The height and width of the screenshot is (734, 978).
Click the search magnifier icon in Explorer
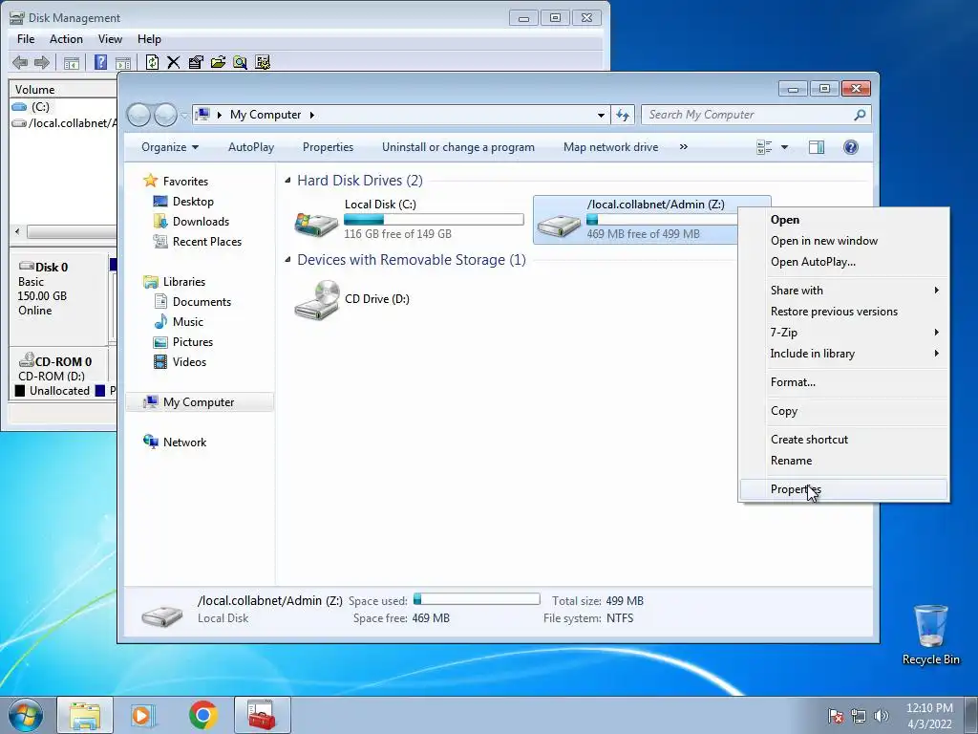[860, 115]
